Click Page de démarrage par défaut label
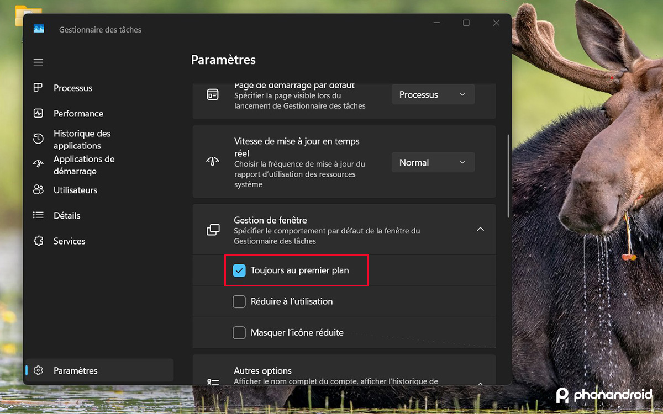 [294, 86]
